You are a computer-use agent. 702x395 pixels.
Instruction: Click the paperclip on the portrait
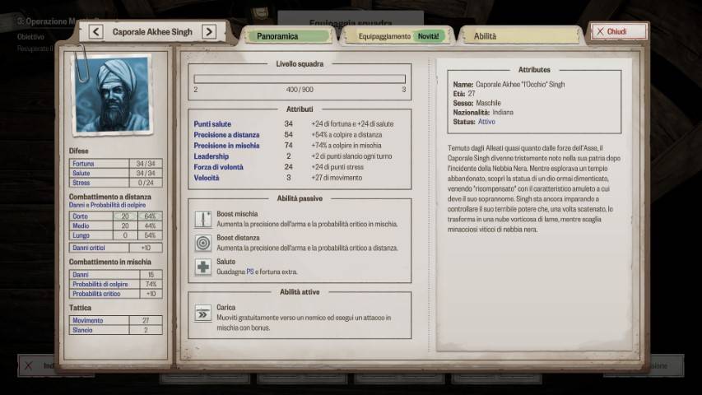click(x=82, y=59)
